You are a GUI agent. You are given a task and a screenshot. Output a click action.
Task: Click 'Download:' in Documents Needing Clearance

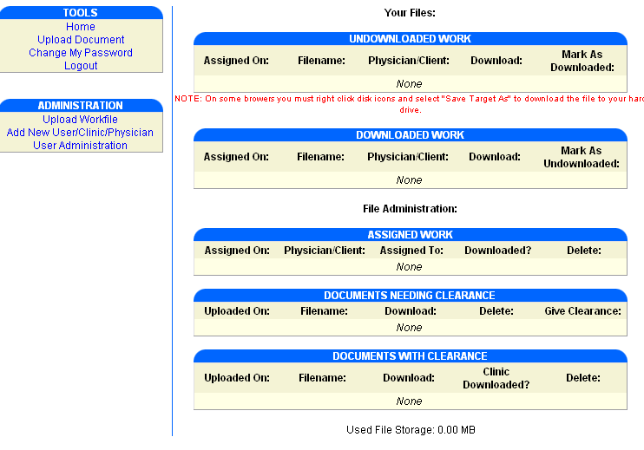411,311
